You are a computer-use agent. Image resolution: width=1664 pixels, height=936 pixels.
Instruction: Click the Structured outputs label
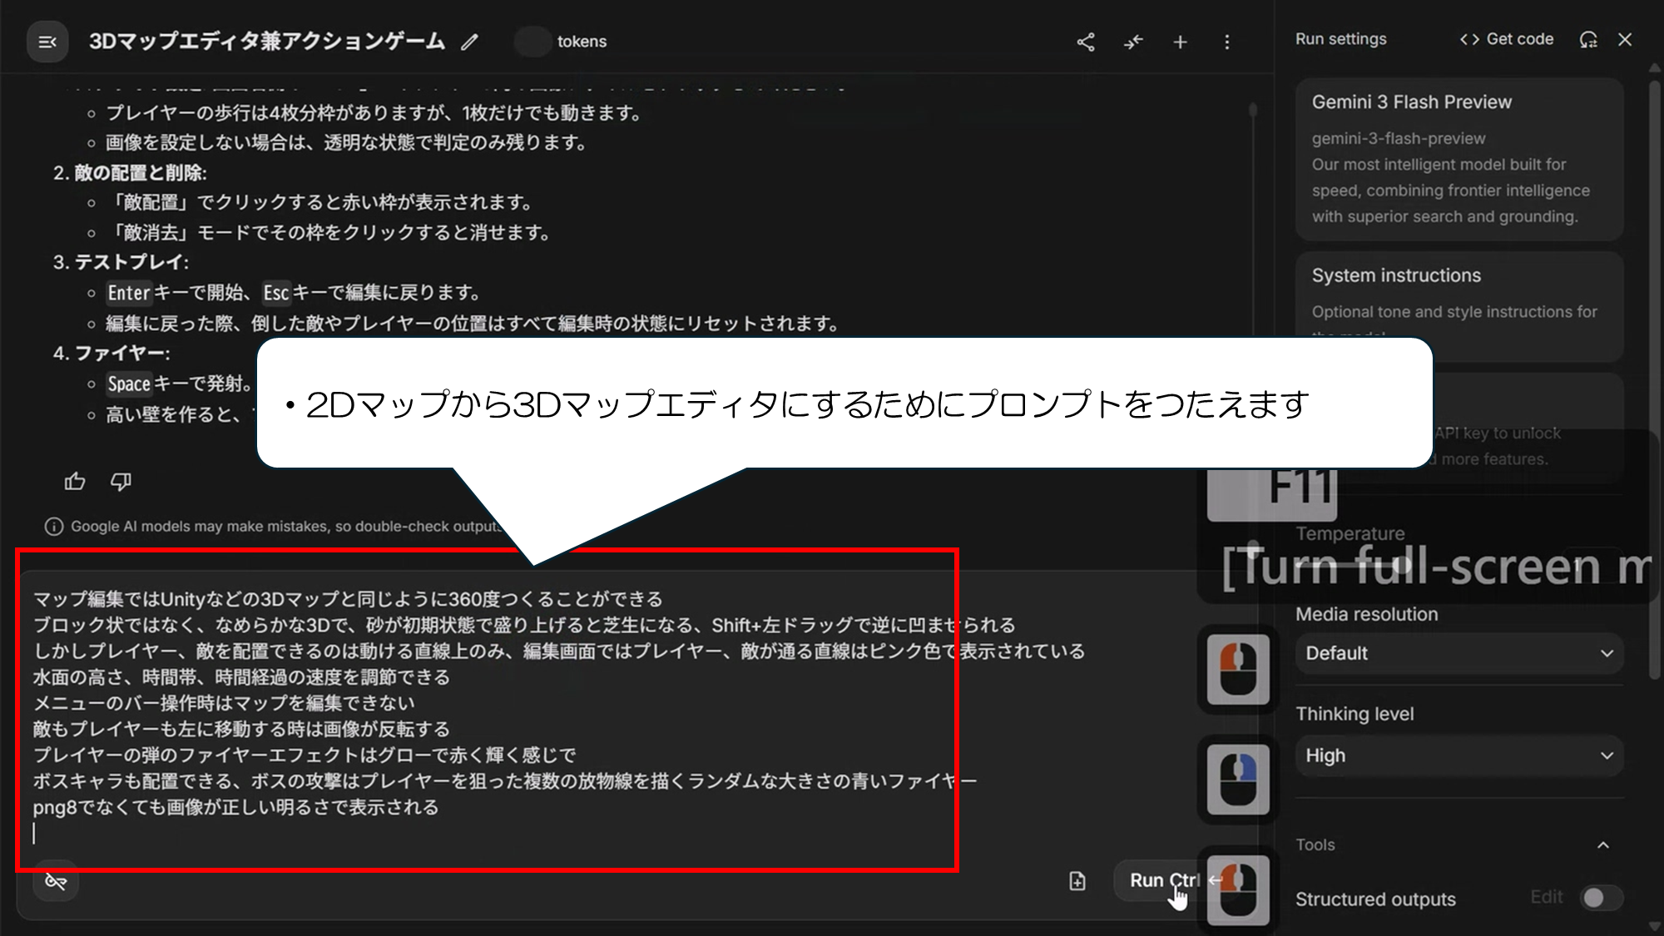[x=1375, y=899]
